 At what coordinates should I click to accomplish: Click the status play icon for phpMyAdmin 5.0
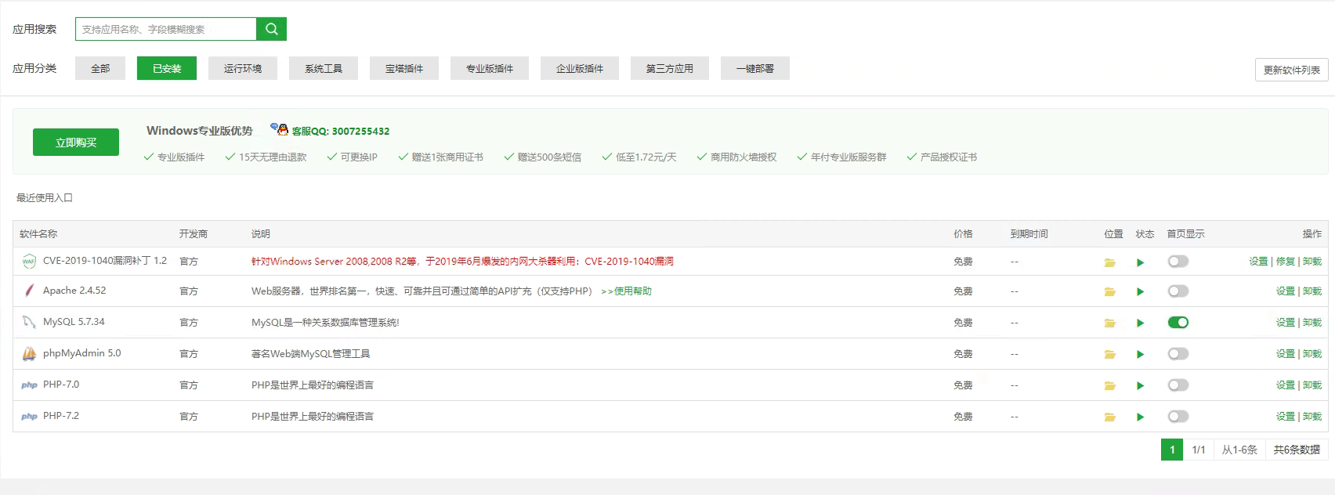[x=1141, y=354]
